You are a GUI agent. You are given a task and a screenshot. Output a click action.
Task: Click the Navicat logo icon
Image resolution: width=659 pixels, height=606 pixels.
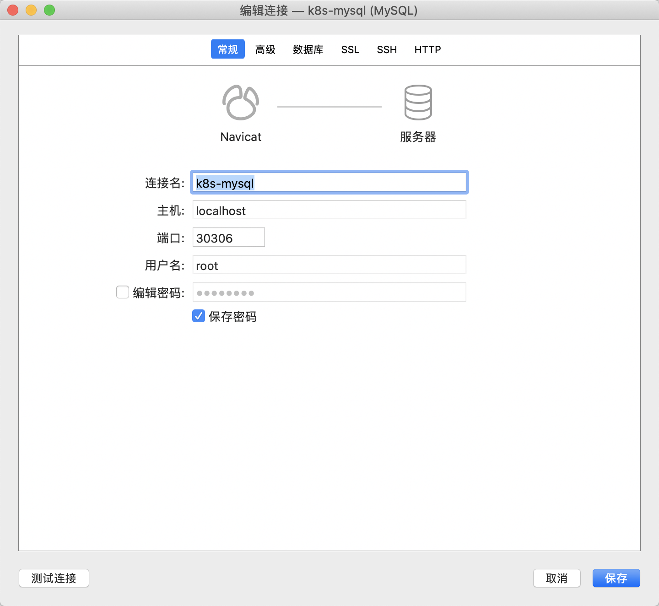tap(241, 102)
